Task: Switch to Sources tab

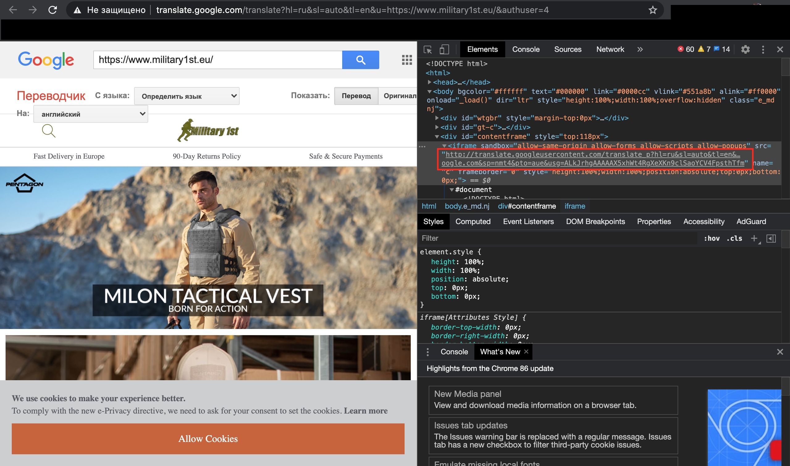Action: click(568, 49)
